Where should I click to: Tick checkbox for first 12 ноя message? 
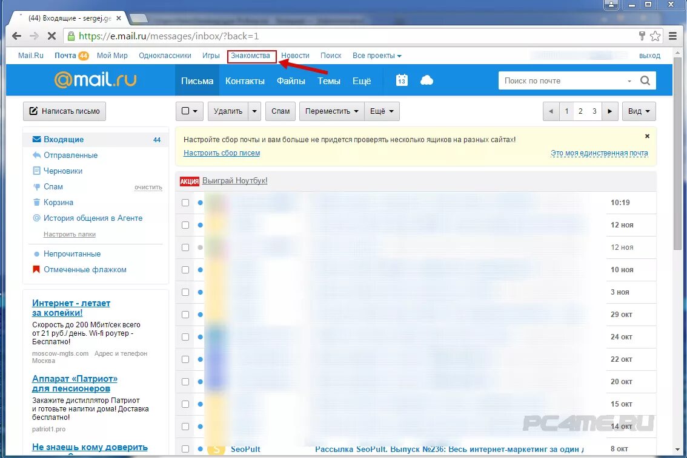click(185, 225)
